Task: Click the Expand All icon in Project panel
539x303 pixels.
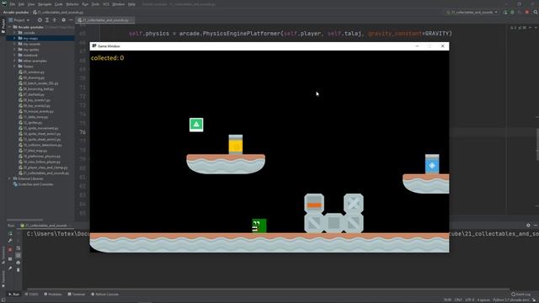Action: coord(47,20)
